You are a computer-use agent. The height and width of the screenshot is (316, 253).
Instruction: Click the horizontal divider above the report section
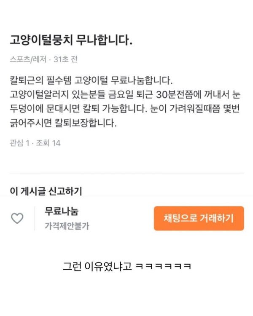point(127,173)
